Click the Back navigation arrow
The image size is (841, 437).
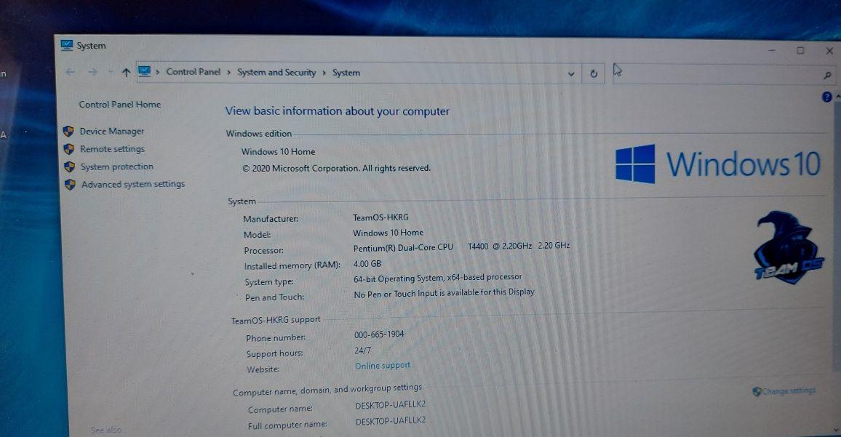click(x=71, y=72)
